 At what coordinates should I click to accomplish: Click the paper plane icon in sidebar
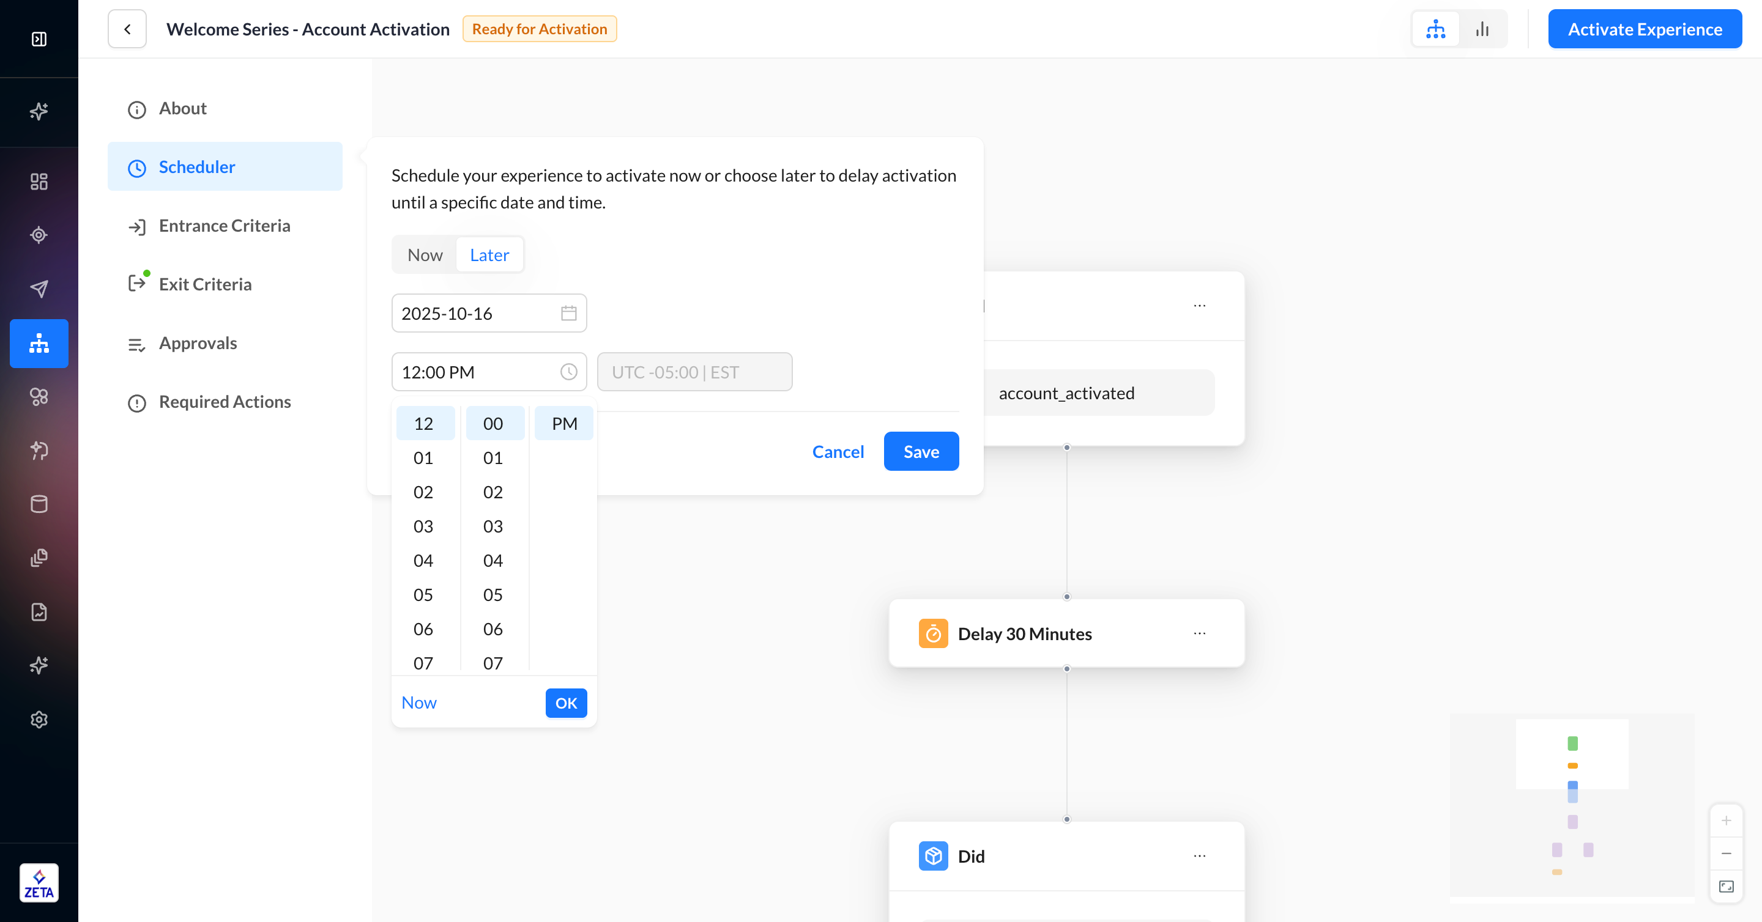[39, 289]
